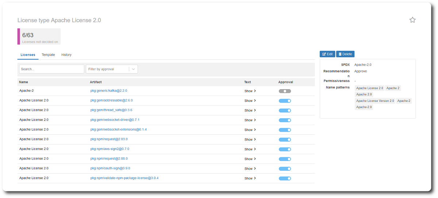This screenshot has width=438, height=198.
Task: Expand license text for websocket-driver@0.7.1
Action: [250, 120]
